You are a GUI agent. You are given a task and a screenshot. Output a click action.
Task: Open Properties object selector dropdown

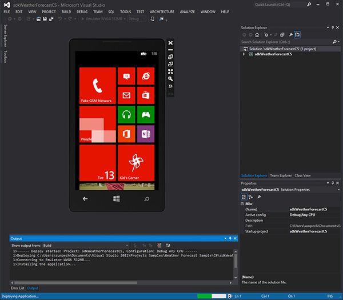(x=339, y=190)
